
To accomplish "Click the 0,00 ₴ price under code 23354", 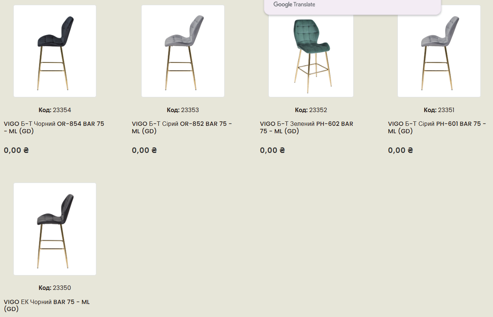I will click(16, 150).
